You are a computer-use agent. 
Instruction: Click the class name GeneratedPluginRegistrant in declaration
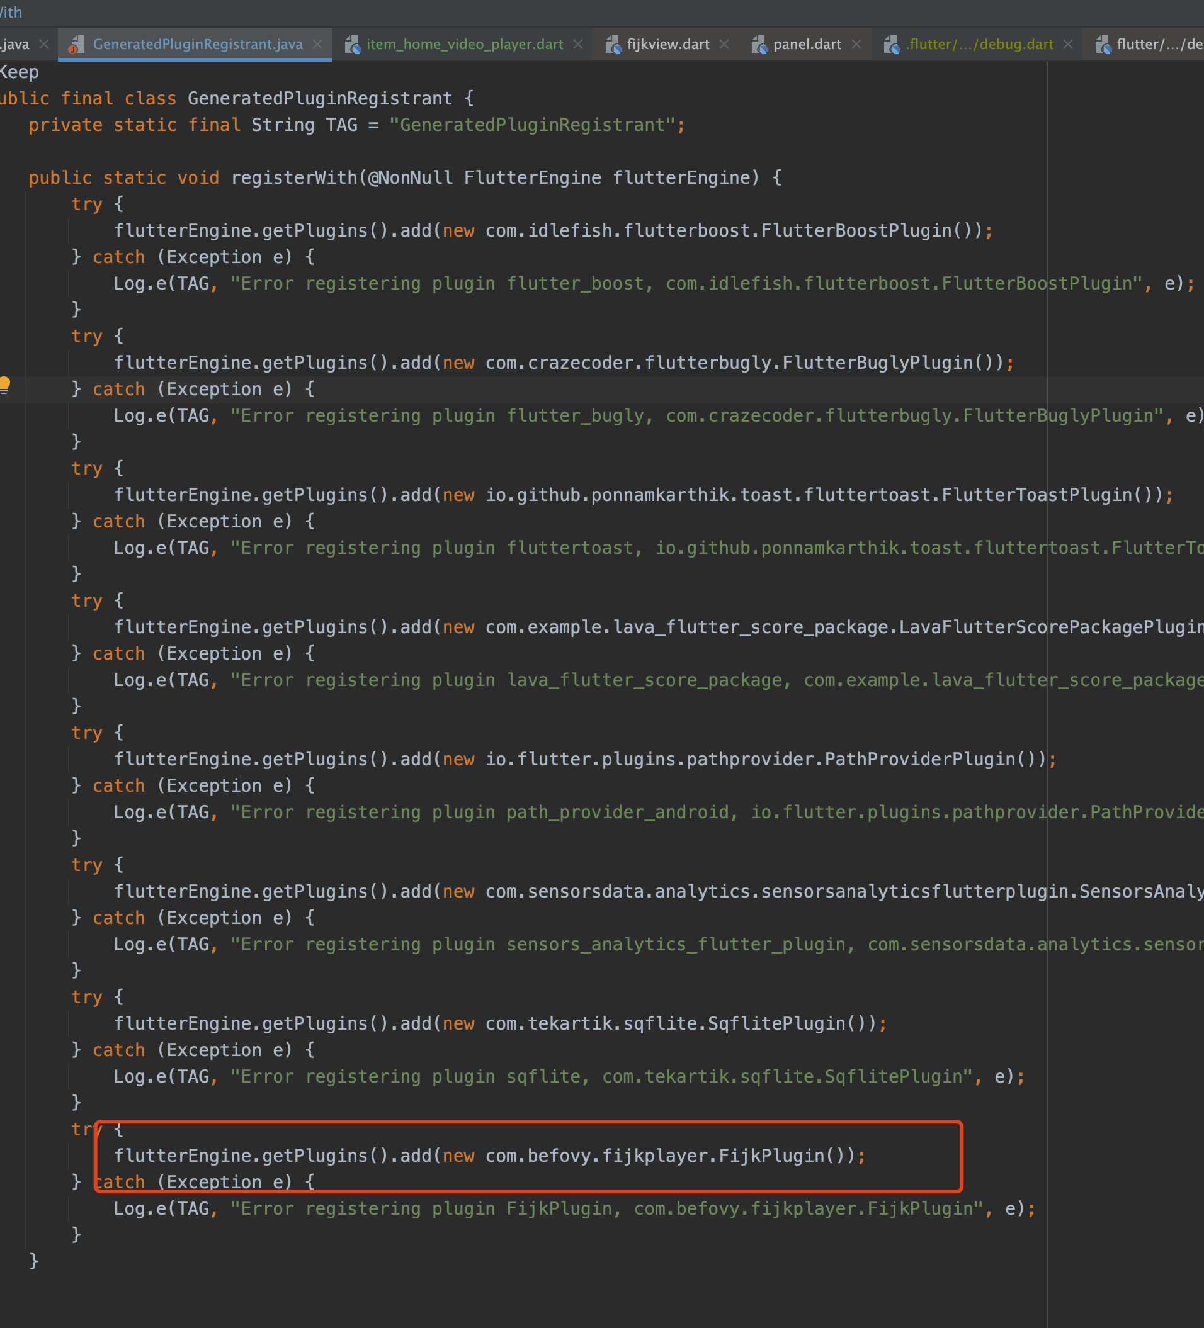(x=321, y=99)
